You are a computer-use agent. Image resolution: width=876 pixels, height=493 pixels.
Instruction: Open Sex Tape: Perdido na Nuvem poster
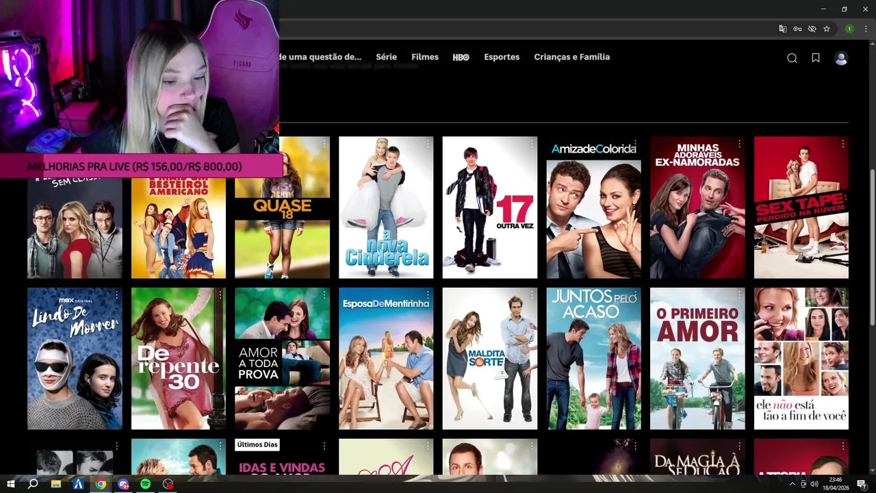[801, 207]
